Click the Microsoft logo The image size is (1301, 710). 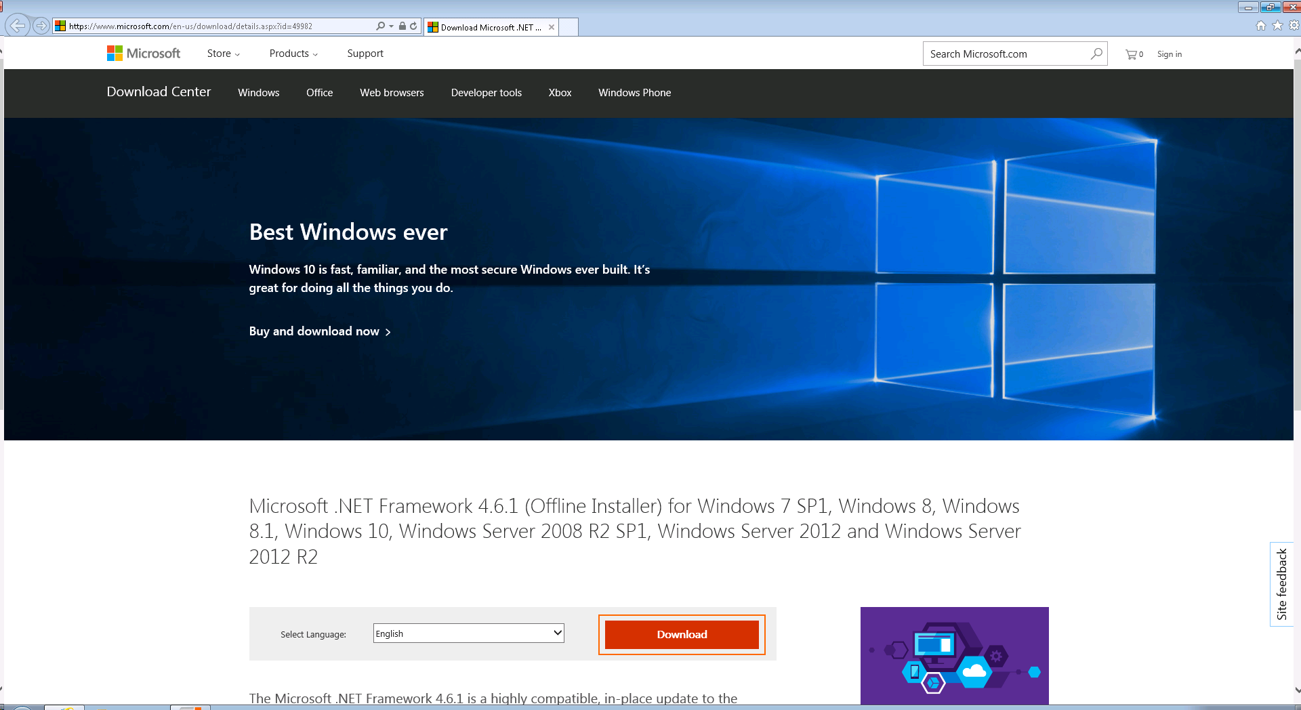(x=144, y=54)
